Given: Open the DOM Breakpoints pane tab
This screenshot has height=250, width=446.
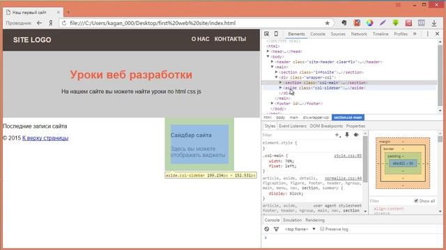Looking at the screenshot, I should 326,126.
